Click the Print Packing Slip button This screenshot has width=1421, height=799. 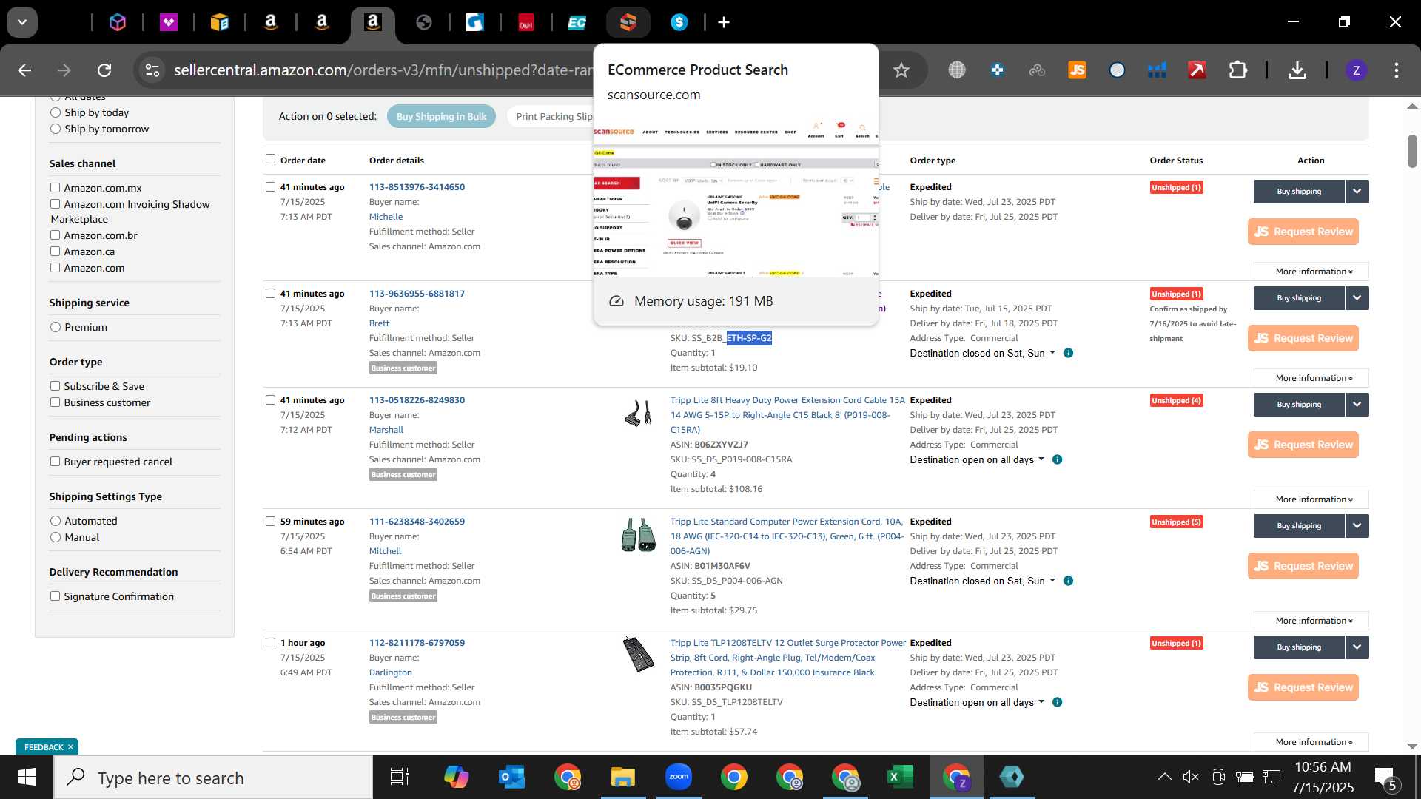[x=551, y=116]
